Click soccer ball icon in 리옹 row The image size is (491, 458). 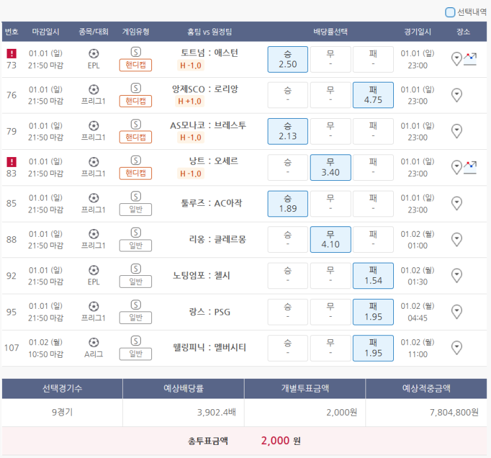coord(94,234)
